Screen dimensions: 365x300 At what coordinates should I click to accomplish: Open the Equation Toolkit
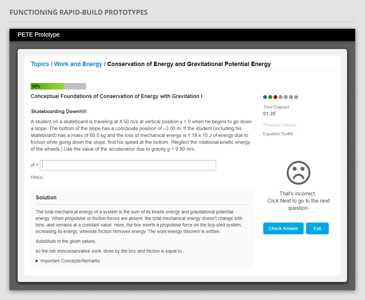point(278,134)
